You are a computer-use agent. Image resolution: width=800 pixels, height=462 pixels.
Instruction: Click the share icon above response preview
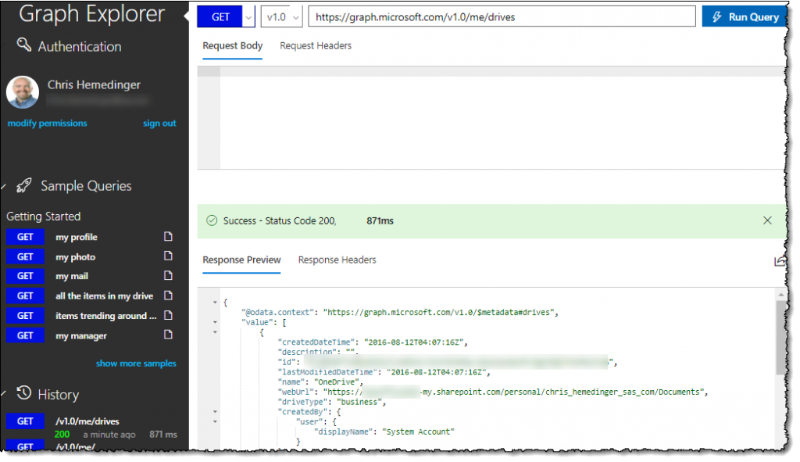[779, 261]
